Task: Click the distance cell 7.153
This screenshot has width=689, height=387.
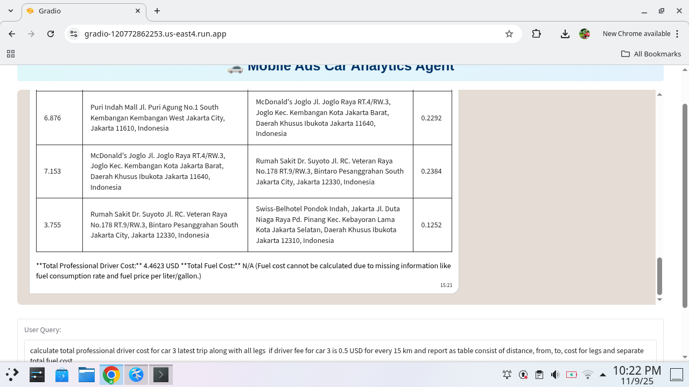Action: pos(59,171)
